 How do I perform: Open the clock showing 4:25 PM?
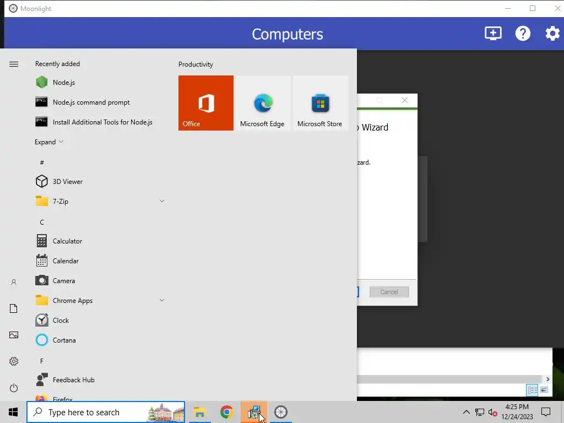coord(517,412)
